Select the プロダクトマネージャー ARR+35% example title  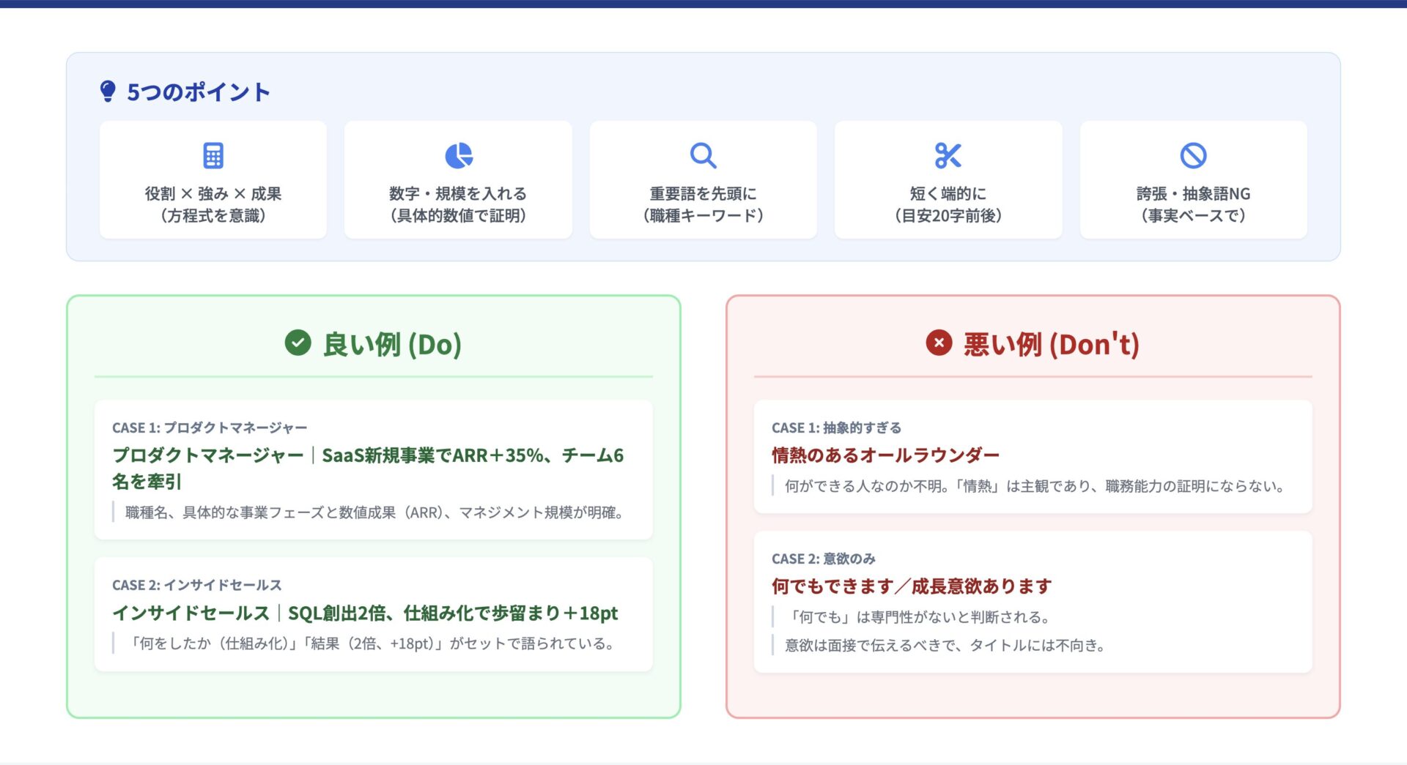(367, 468)
